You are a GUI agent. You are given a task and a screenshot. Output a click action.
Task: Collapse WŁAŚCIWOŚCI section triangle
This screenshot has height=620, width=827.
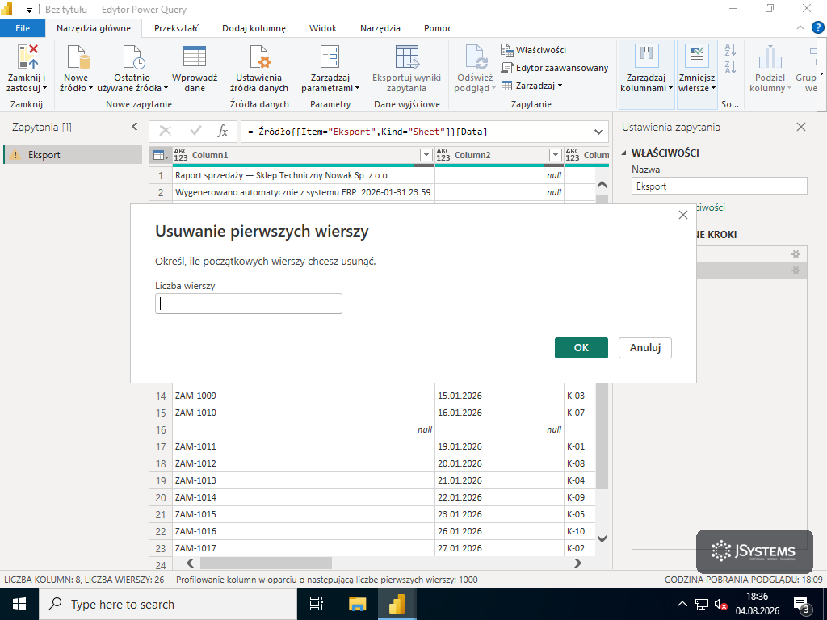click(x=624, y=153)
